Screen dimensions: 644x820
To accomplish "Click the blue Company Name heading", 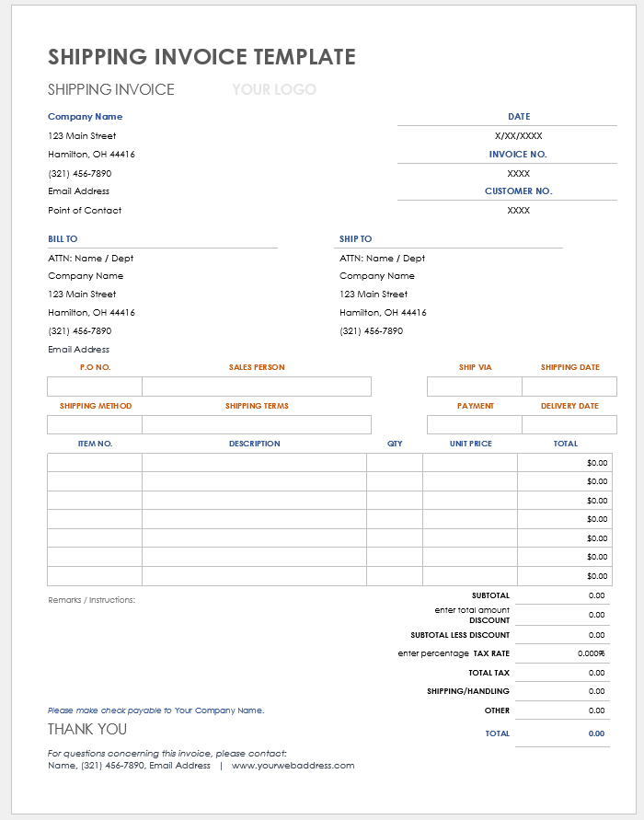I will click(x=85, y=117).
